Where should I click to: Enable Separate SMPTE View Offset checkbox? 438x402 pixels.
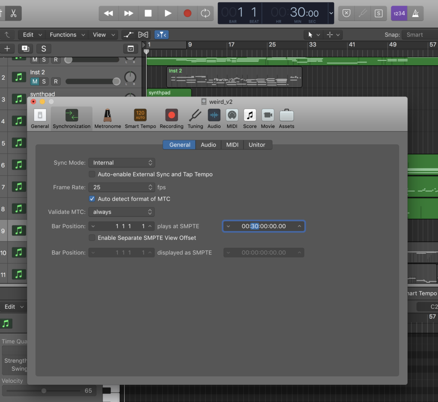(92, 238)
